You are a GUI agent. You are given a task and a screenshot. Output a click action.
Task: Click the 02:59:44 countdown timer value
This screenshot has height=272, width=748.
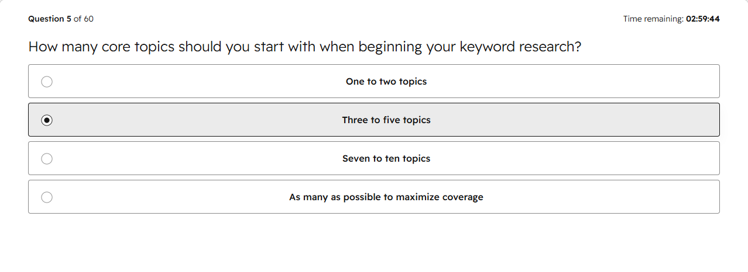click(703, 19)
